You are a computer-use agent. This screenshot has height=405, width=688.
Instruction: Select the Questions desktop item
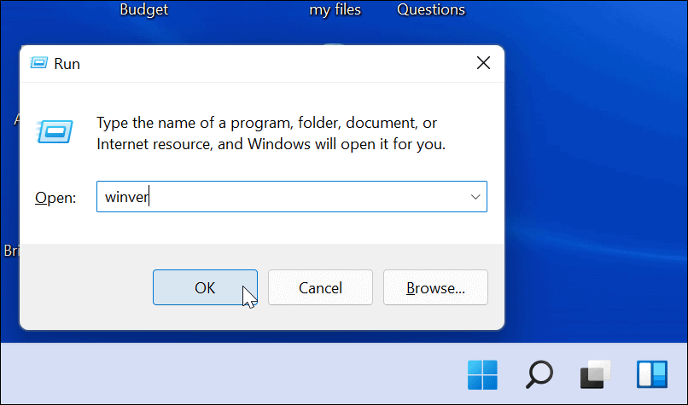(x=431, y=9)
